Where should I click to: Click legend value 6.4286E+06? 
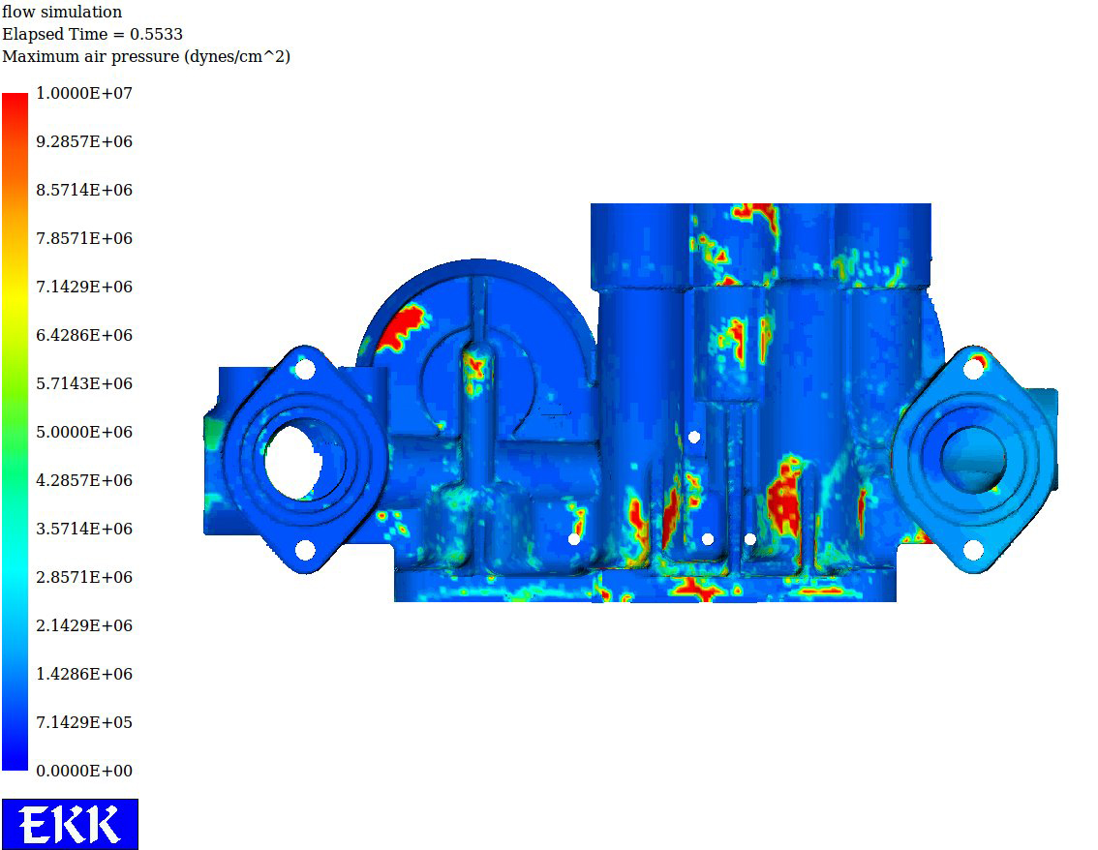tap(84, 335)
